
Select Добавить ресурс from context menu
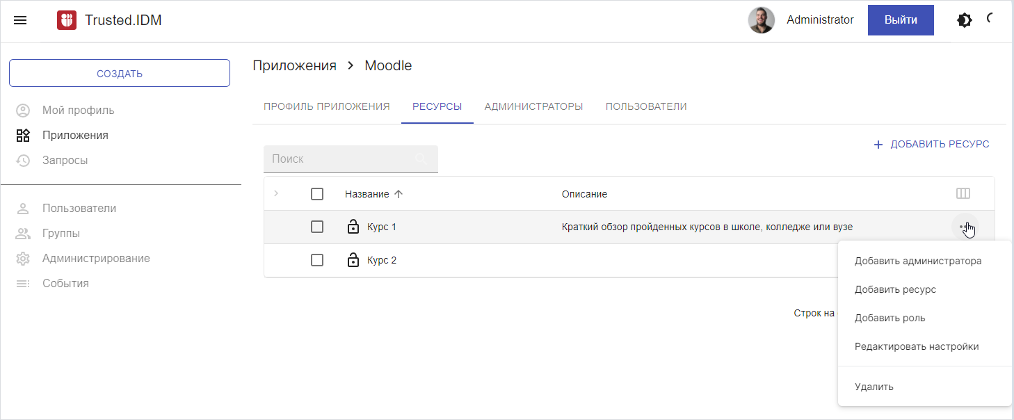click(925, 290)
